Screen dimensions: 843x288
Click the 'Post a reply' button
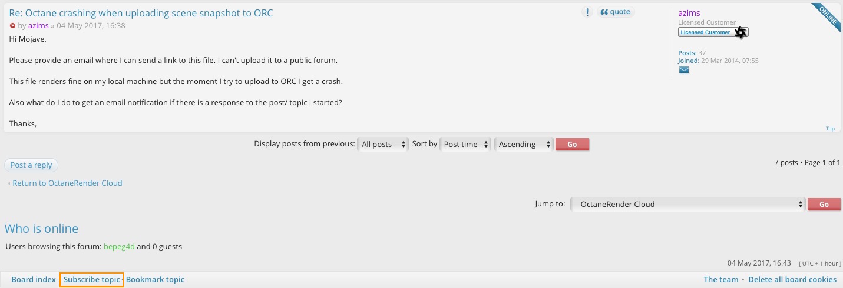[31, 165]
